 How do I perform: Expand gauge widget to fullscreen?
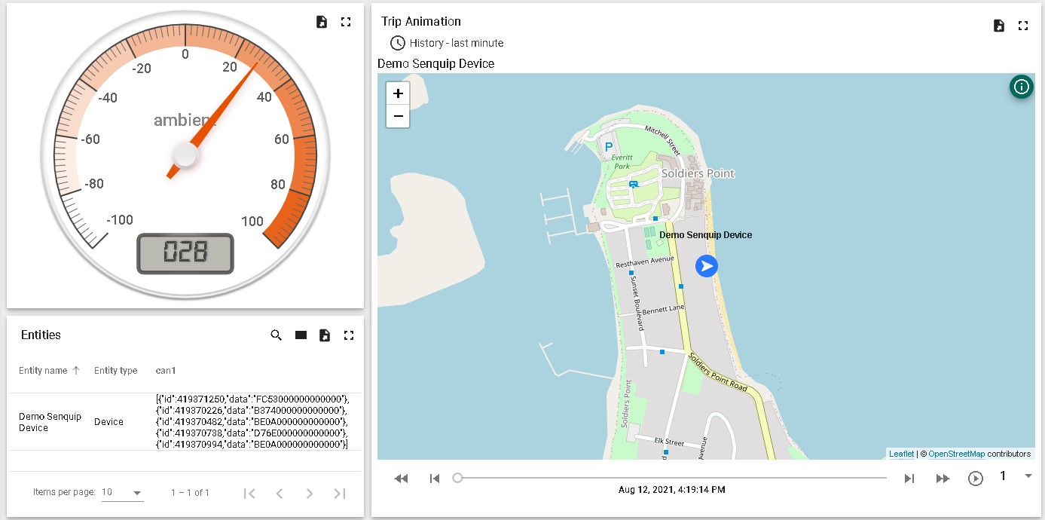346,22
